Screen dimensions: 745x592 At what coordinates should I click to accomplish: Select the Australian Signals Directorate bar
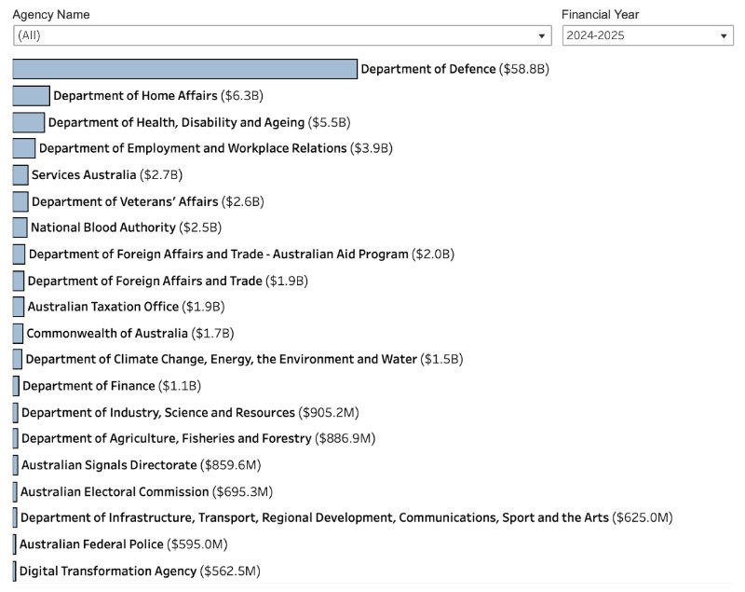pos(14,465)
